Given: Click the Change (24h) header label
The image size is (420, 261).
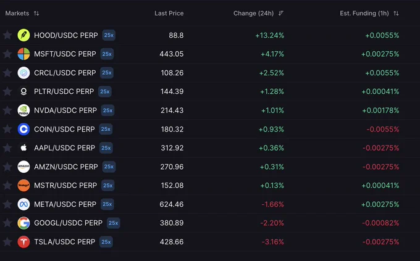Looking at the screenshot, I should click(x=253, y=13).
